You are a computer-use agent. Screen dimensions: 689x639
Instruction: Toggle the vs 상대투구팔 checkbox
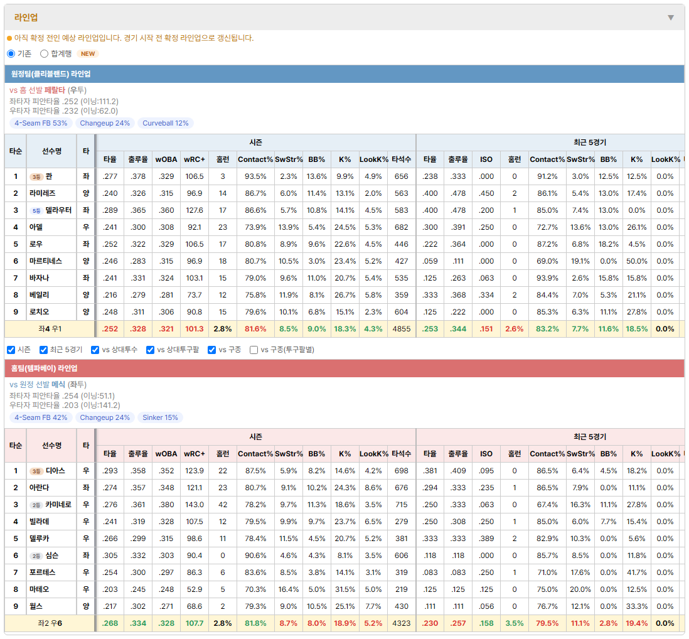pyautogui.click(x=150, y=350)
